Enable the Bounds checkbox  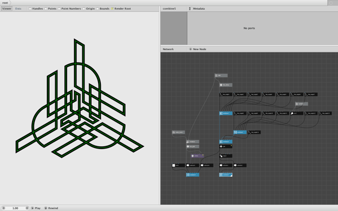tap(97, 8)
